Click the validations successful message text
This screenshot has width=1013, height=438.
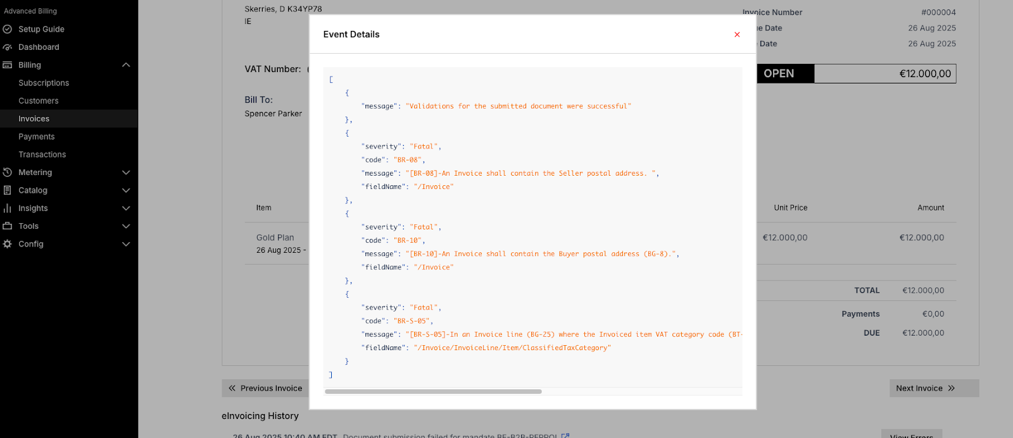pos(519,106)
